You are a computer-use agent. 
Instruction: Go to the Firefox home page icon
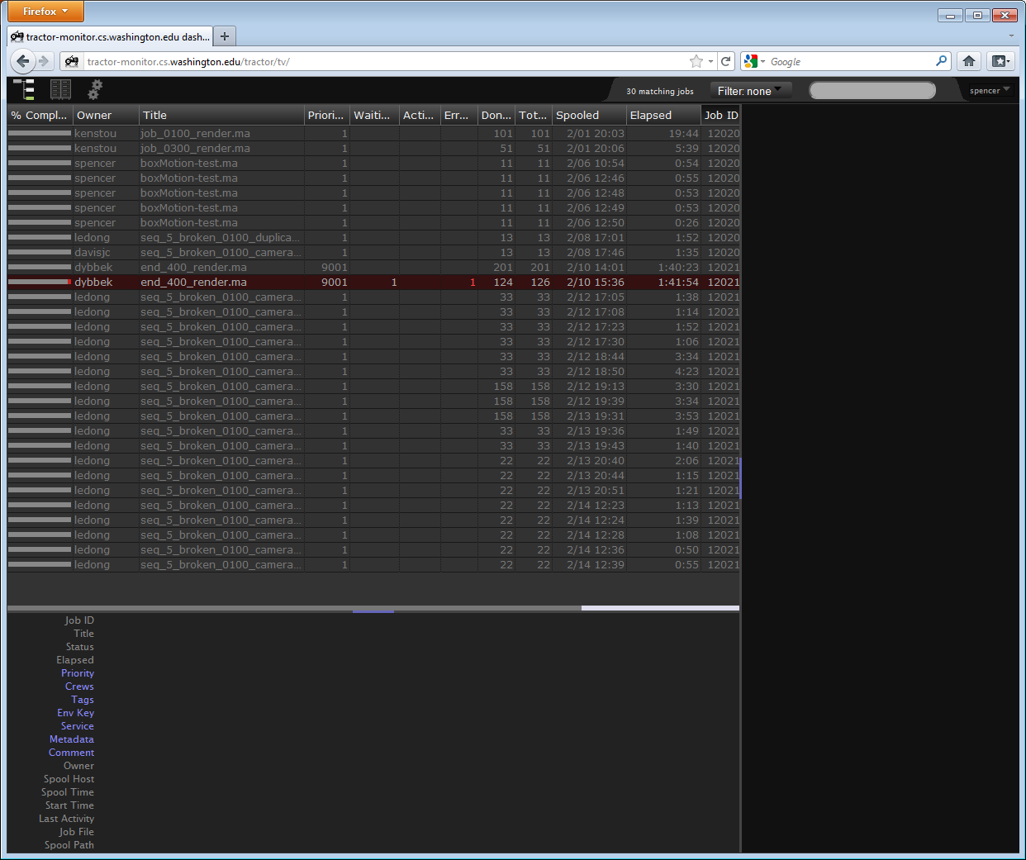969,61
